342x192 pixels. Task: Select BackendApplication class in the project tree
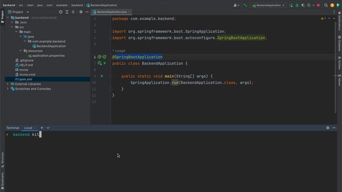point(49,46)
